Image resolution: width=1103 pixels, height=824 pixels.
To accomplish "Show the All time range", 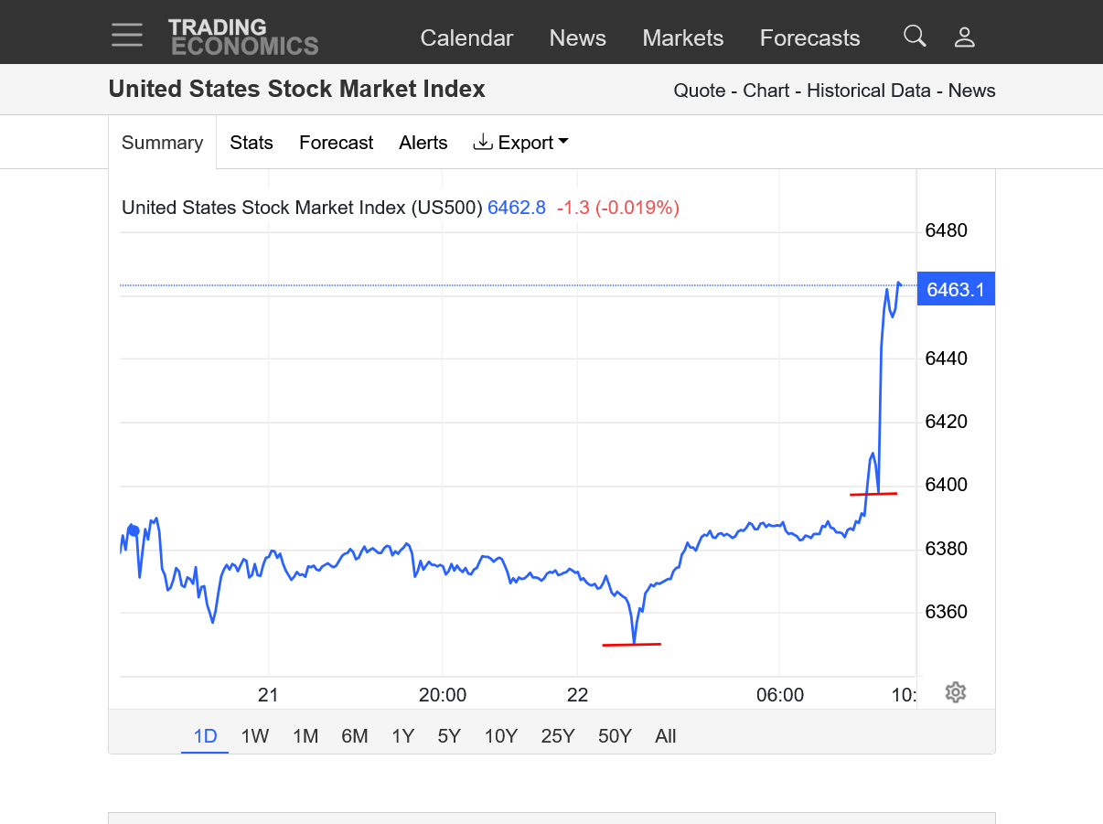I will pos(665,736).
